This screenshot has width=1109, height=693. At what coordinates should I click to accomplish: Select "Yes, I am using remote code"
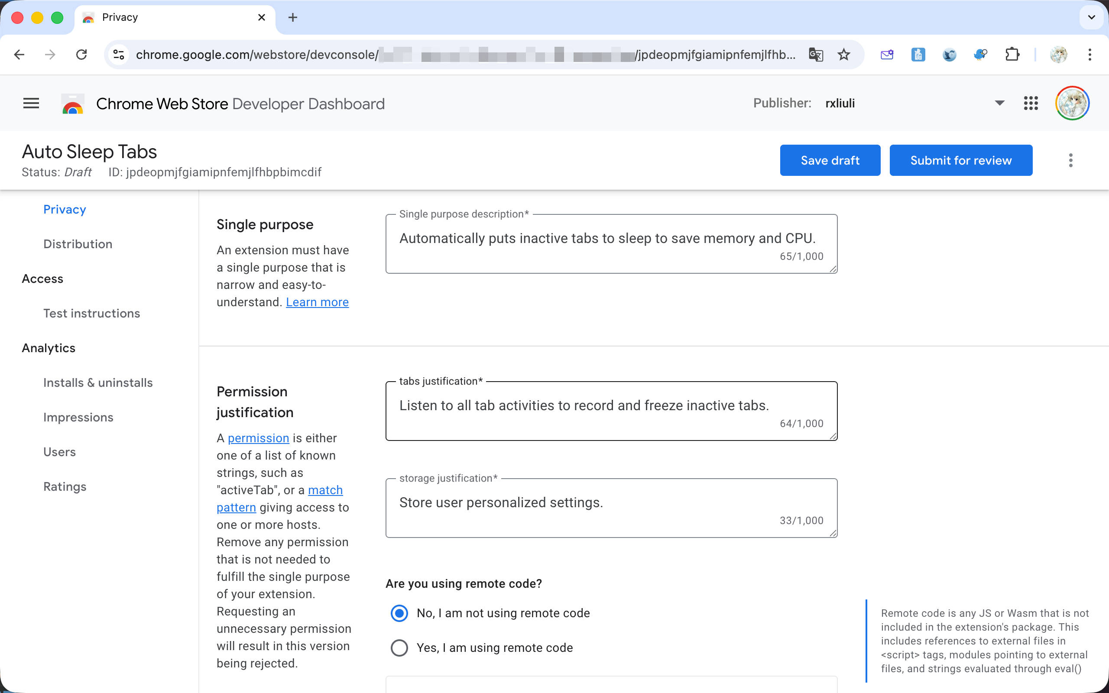399,648
